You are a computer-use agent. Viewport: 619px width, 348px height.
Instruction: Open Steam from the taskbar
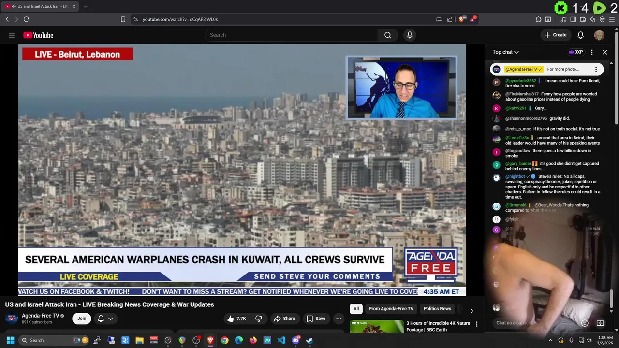(309, 340)
